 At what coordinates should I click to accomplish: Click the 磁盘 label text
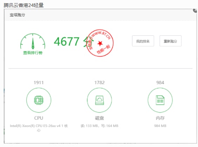(99, 118)
